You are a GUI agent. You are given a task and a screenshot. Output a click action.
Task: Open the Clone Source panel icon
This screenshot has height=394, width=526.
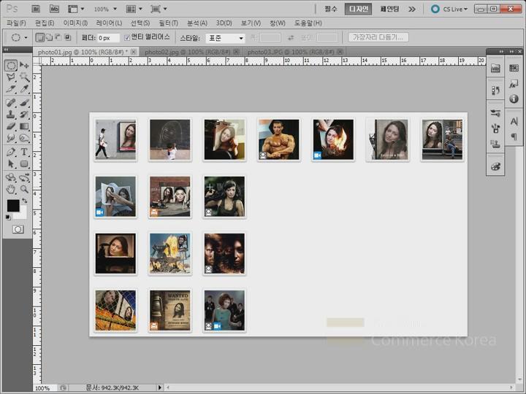point(495,144)
